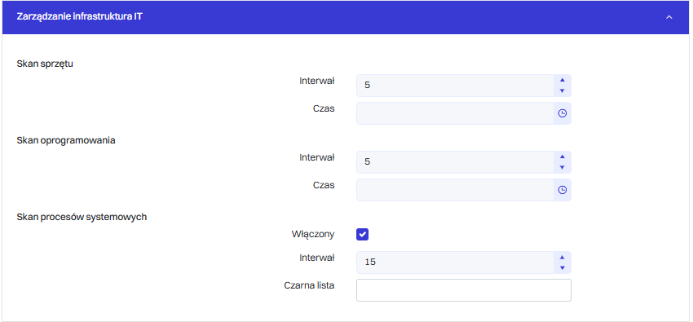Focus the Skan oprogramowania Czas field
The height and width of the screenshot is (322, 693).
(x=455, y=190)
